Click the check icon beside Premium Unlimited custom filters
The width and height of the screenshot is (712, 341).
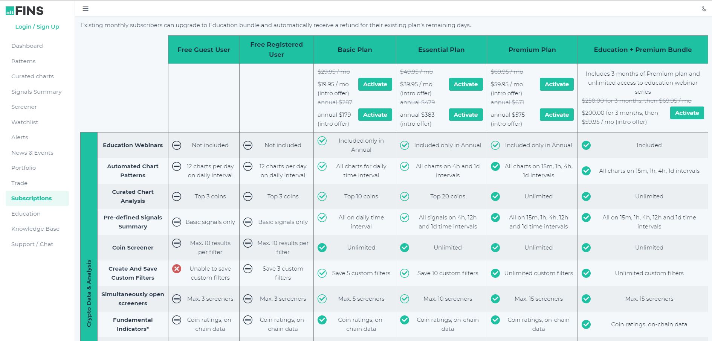click(x=495, y=273)
